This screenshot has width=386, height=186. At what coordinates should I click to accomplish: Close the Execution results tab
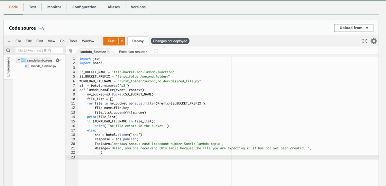point(147,51)
